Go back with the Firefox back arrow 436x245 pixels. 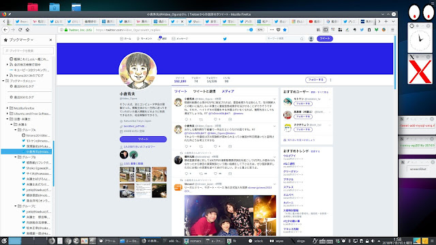pos(5,29)
